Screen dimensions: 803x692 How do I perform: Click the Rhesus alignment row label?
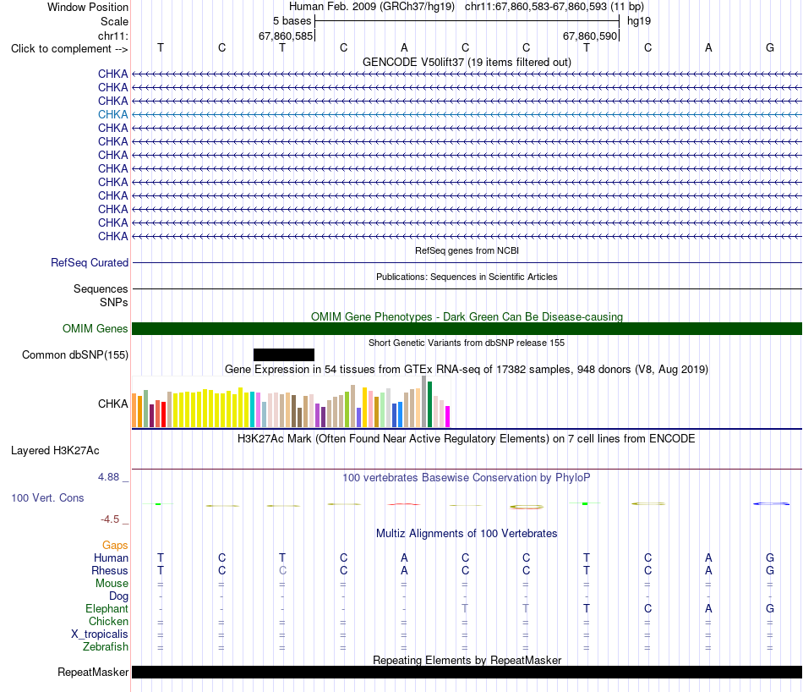point(110,570)
